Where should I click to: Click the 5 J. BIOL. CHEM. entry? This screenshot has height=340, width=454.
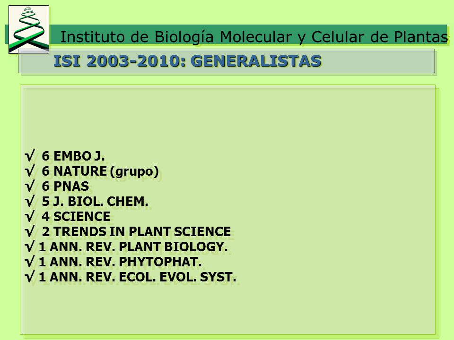point(95,202)
